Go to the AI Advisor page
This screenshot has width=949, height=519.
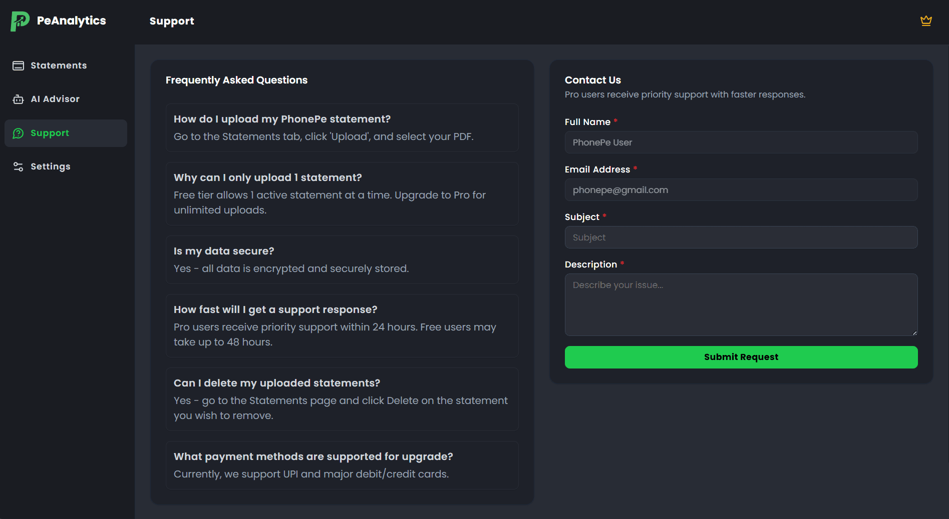(x=55, y=99)
